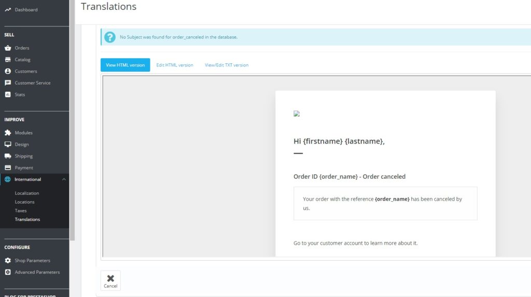This screenshot has height=297, width=531.
Task: Click the Shipping truck icon
Action: pos(8,156)
